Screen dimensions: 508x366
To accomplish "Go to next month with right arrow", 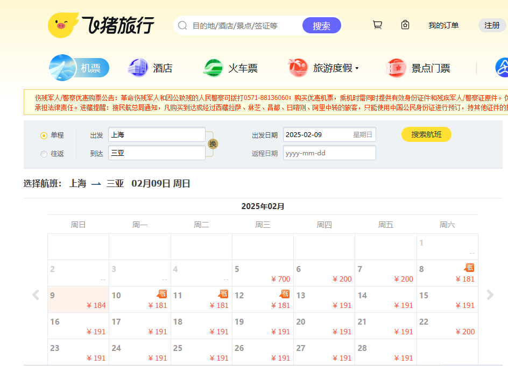I will pyautogui.click(x=490, y=295).
